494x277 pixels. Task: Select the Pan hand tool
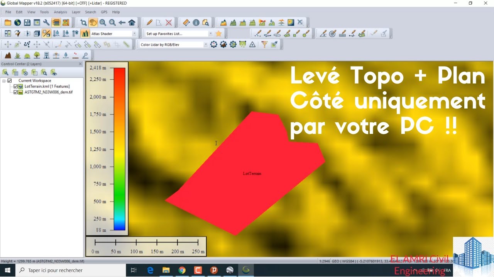click(x=93, y=23)
